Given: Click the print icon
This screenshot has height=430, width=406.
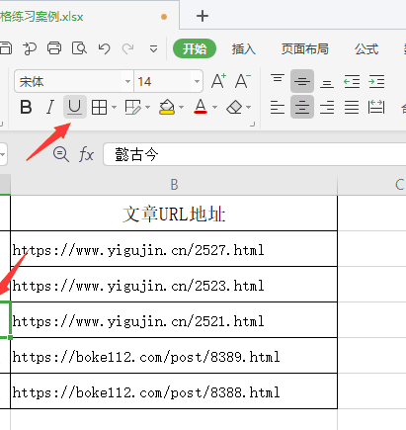Looking at the screenshot, I should 54,48.
